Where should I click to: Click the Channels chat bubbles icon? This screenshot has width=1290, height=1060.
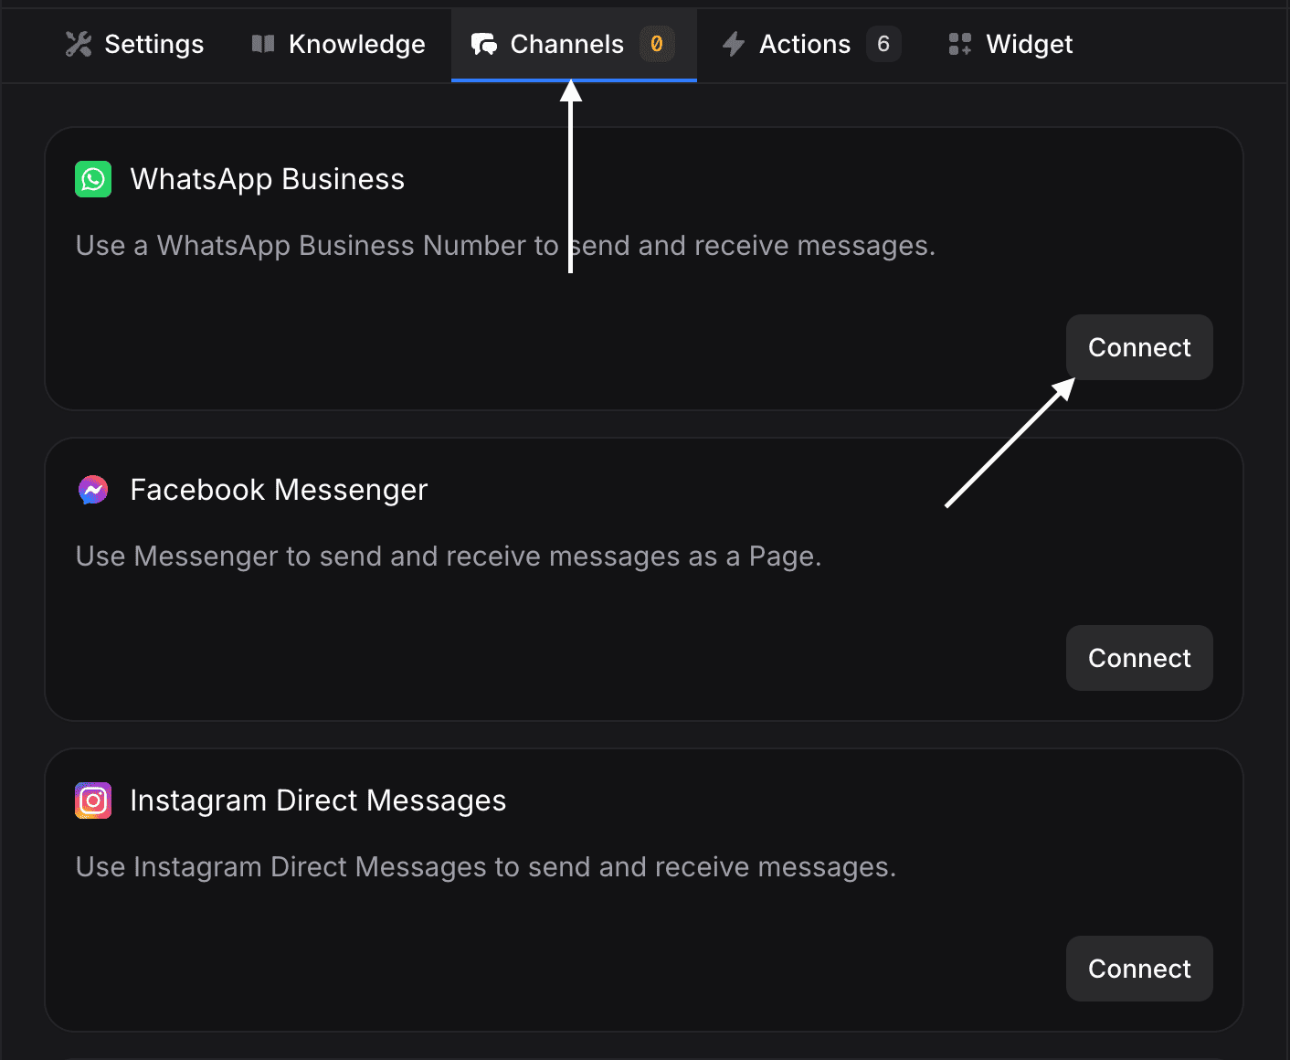484,44
